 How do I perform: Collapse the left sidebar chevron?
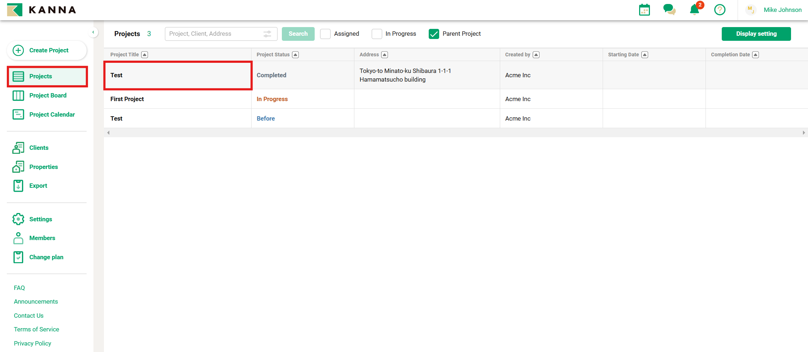[93, 32]
